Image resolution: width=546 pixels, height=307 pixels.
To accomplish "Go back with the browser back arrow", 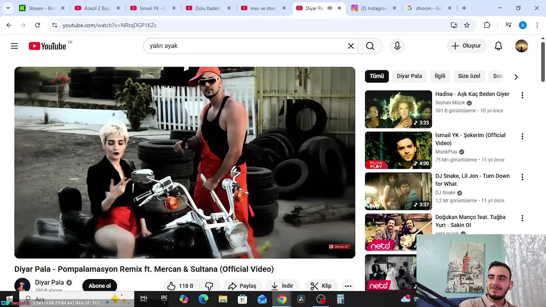I will (9, 25).
